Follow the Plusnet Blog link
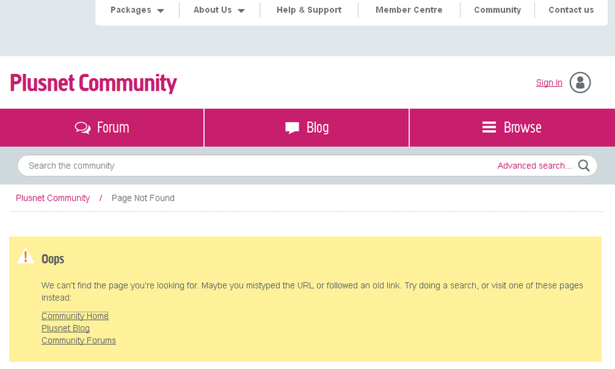This screenshot has width=615, height=369. [x=65, y=328]
